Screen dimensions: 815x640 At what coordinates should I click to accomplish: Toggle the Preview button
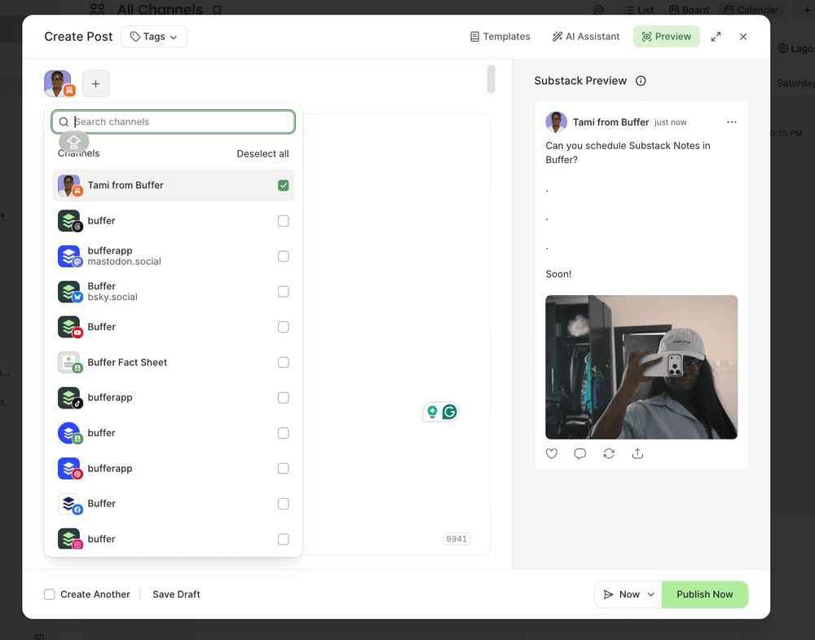[667, 37]
